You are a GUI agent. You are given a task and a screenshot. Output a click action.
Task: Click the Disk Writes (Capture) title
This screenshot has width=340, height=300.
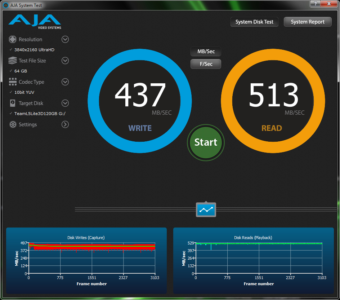(86, 238)
